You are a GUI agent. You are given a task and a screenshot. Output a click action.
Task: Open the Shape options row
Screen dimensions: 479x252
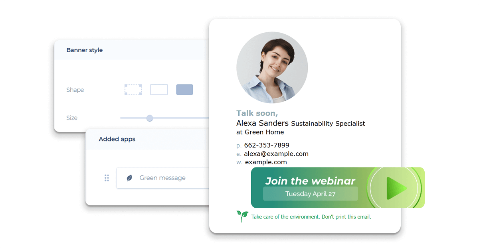(75, 90)
